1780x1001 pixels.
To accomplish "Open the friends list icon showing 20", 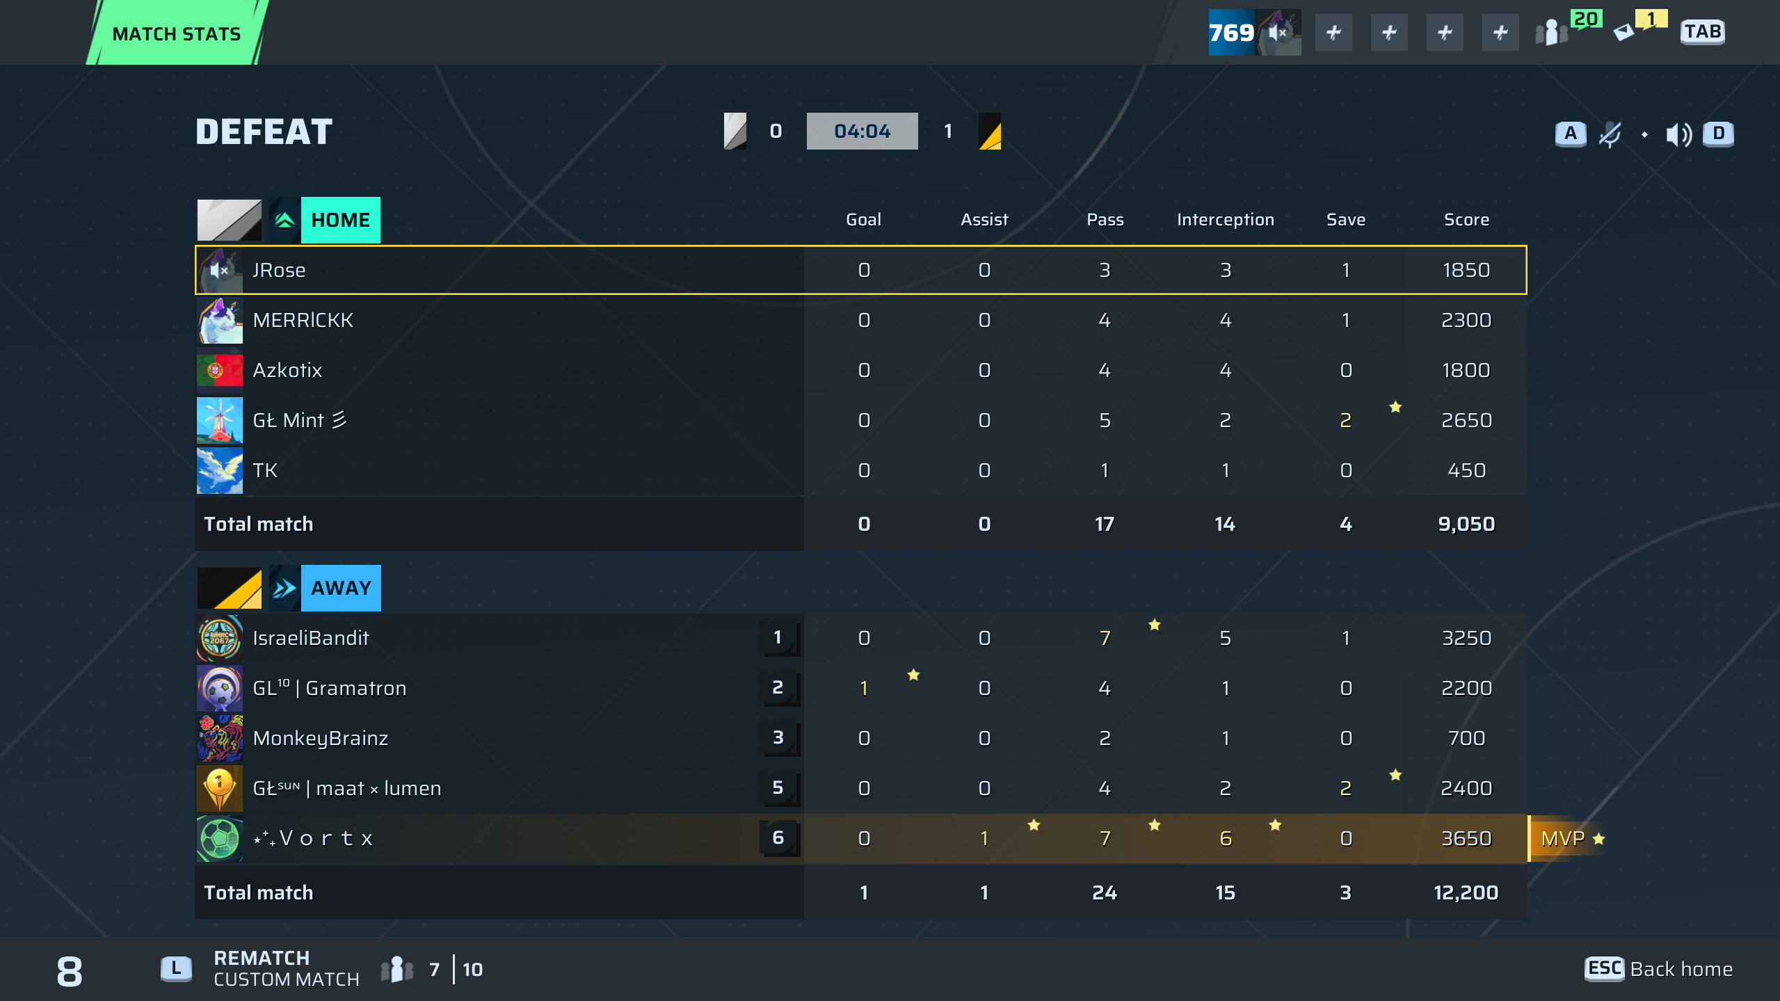I will click(1552, 32).
